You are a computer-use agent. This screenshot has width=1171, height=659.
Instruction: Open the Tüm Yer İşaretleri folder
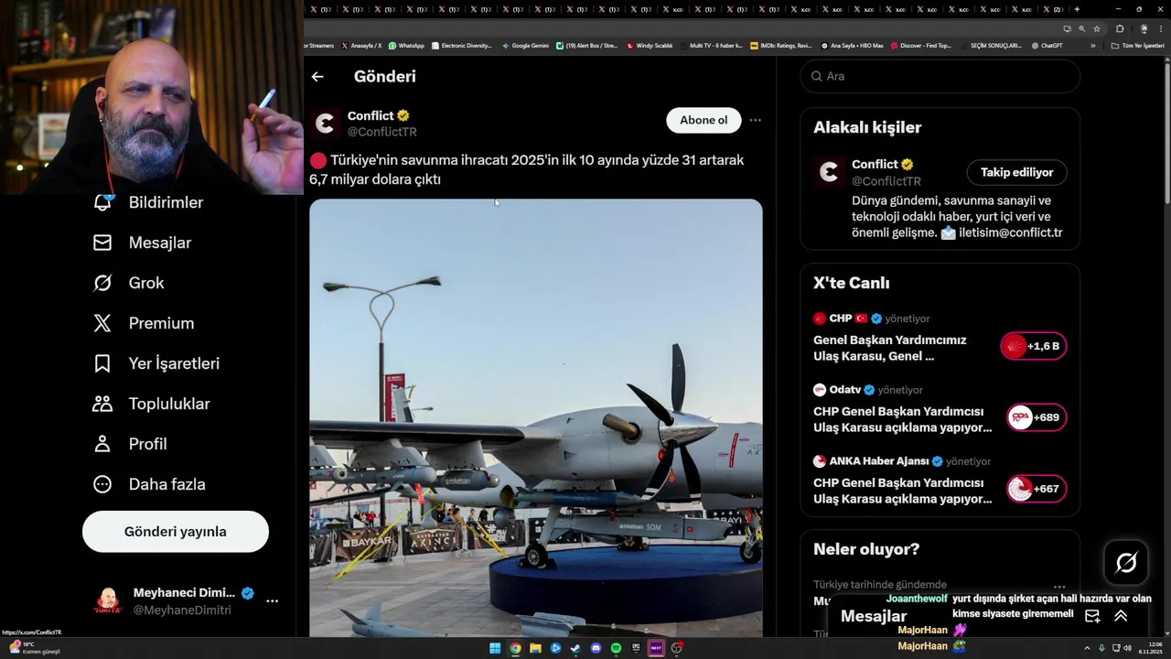point(1137,46)
